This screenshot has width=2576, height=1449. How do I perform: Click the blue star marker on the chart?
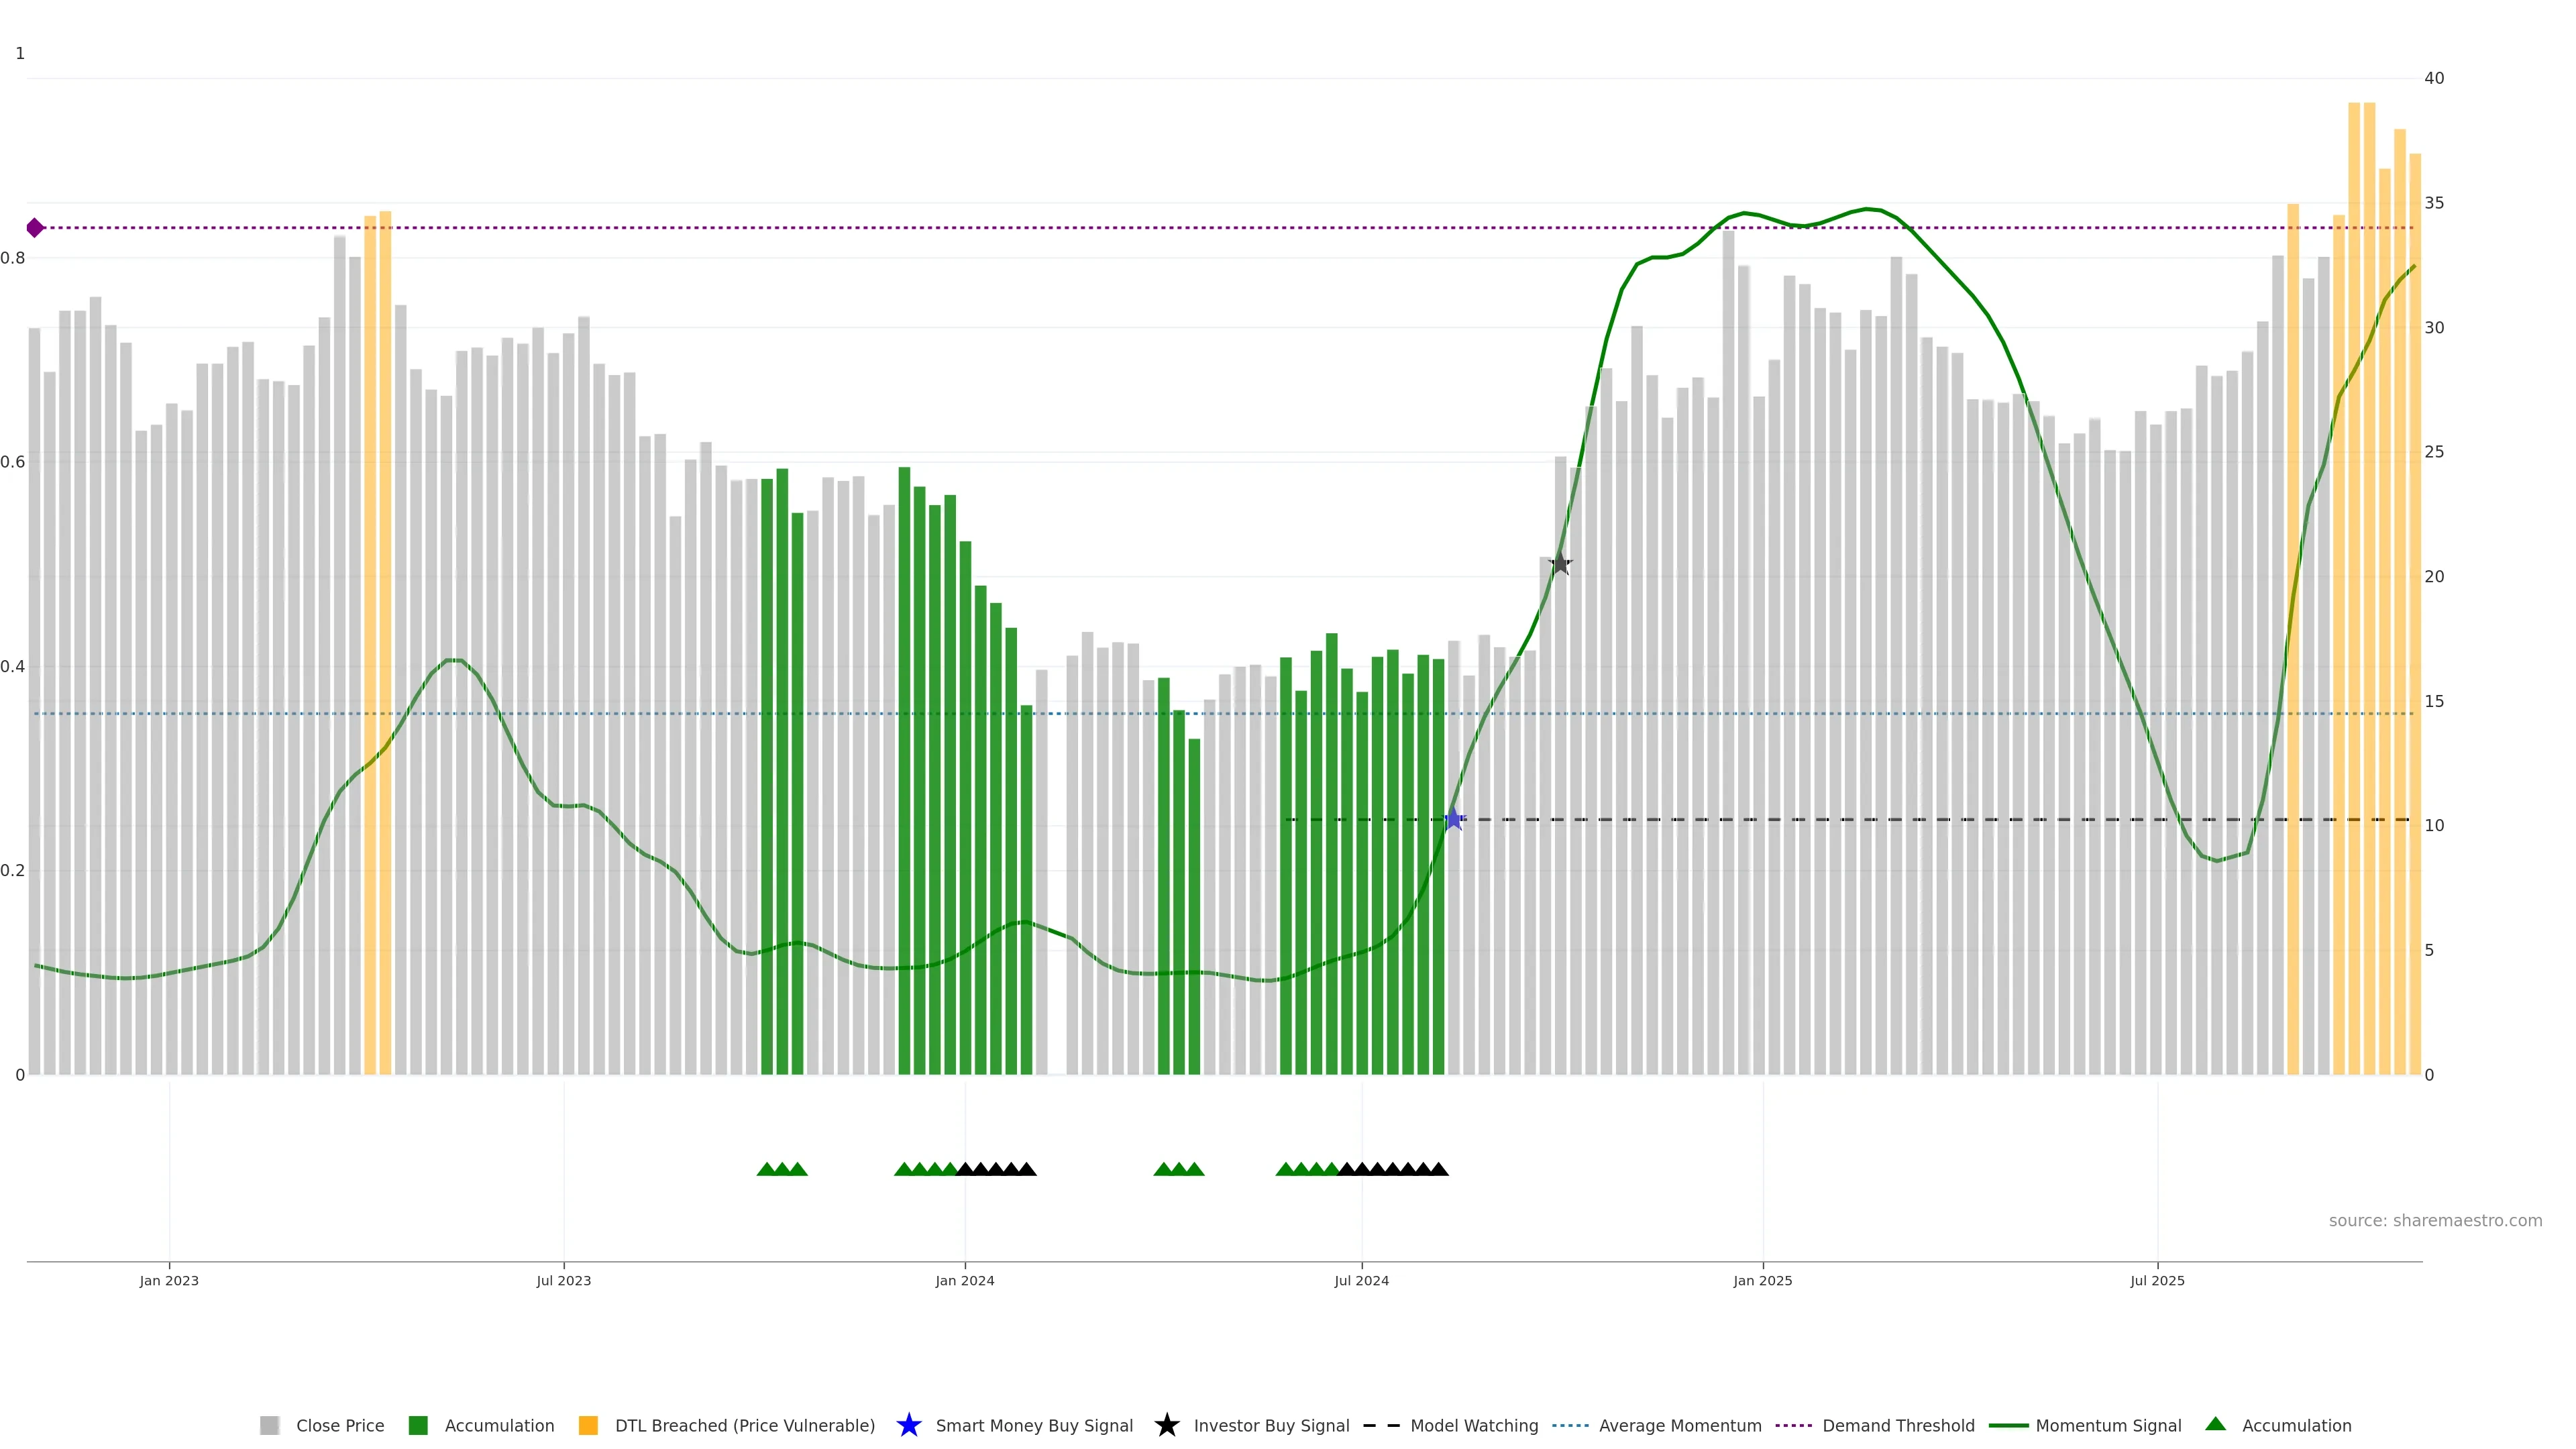[x=1454, y=819]
